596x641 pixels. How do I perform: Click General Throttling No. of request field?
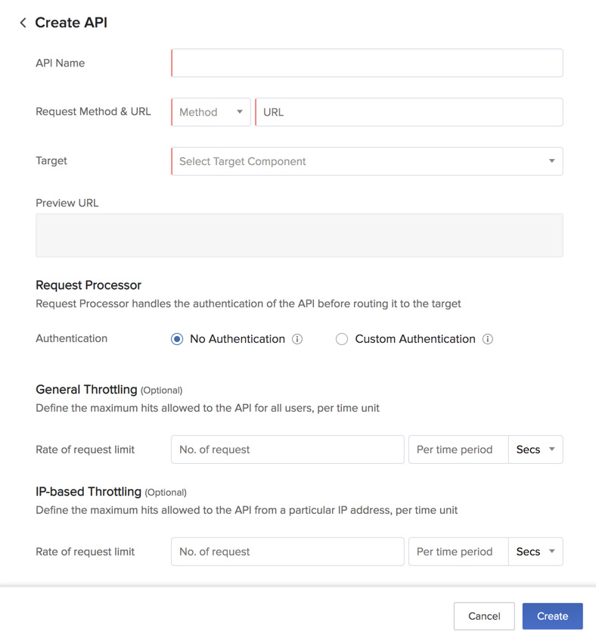point(287,450)
